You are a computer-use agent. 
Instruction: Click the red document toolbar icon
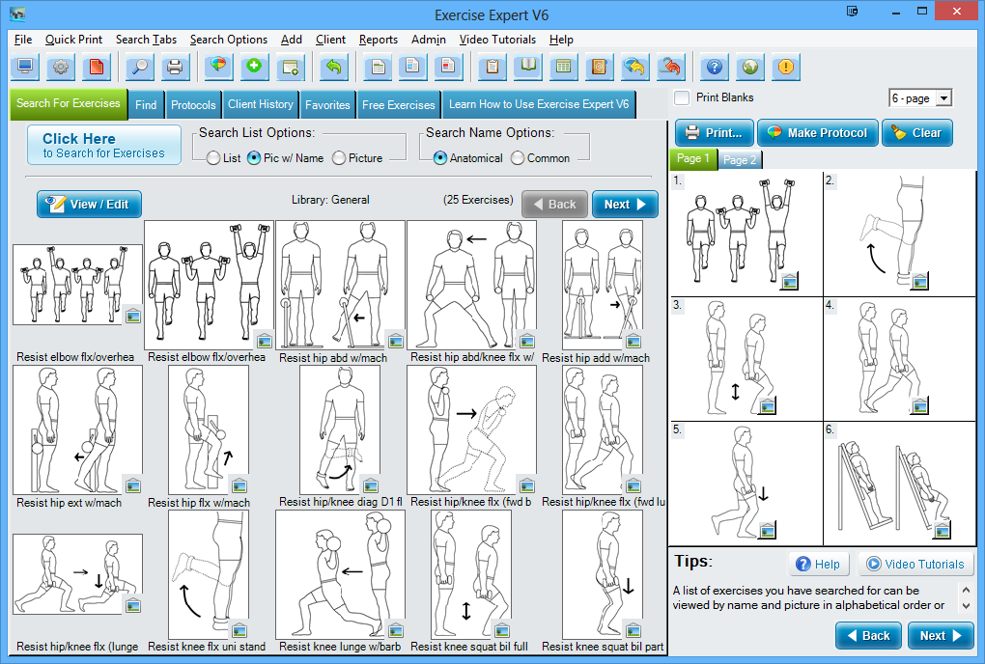(97, 67)
